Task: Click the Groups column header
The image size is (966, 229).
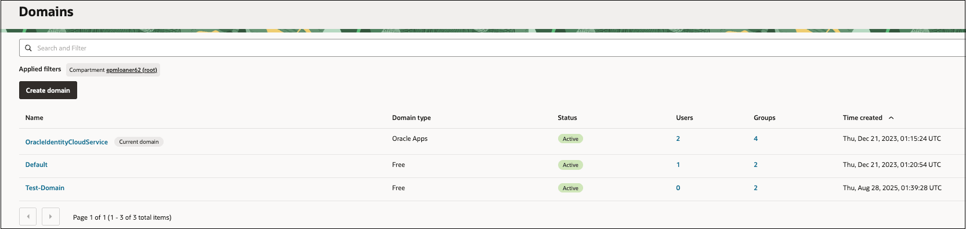Action: click(x=765, y=118)
